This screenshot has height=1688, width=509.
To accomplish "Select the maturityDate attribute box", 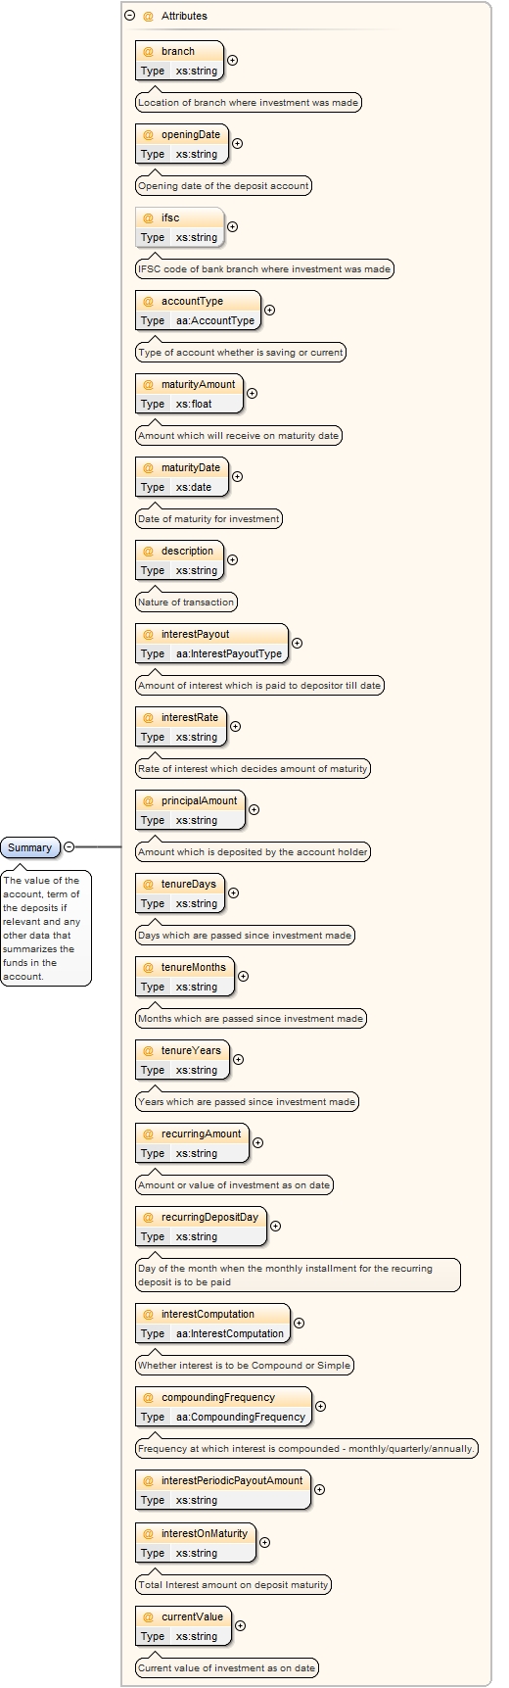I will click(182, 477).
